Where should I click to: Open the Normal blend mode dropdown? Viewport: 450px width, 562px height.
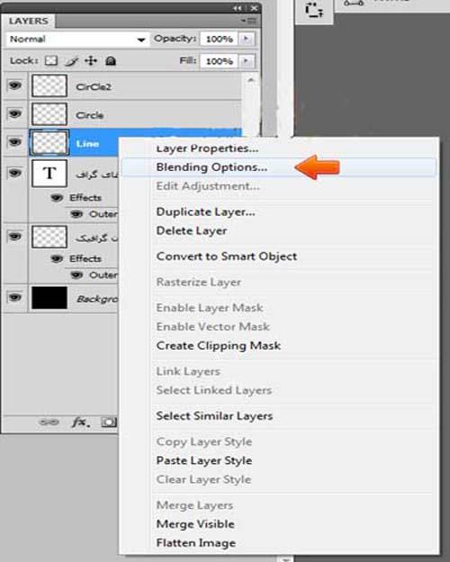[76, 39]
